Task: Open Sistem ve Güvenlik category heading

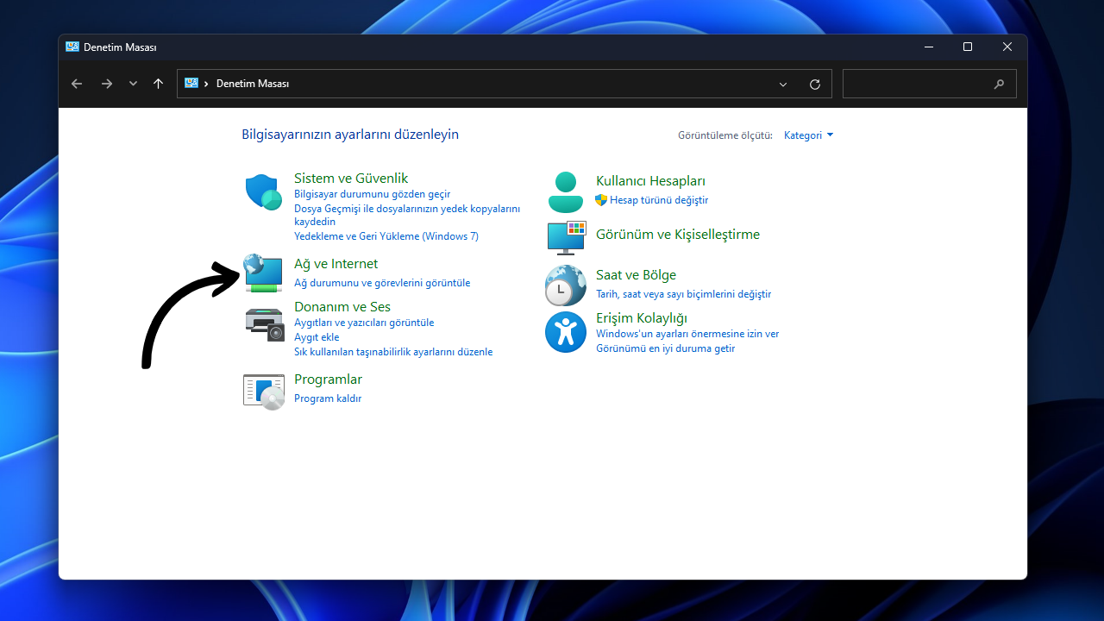Action: tap(351, 179)
